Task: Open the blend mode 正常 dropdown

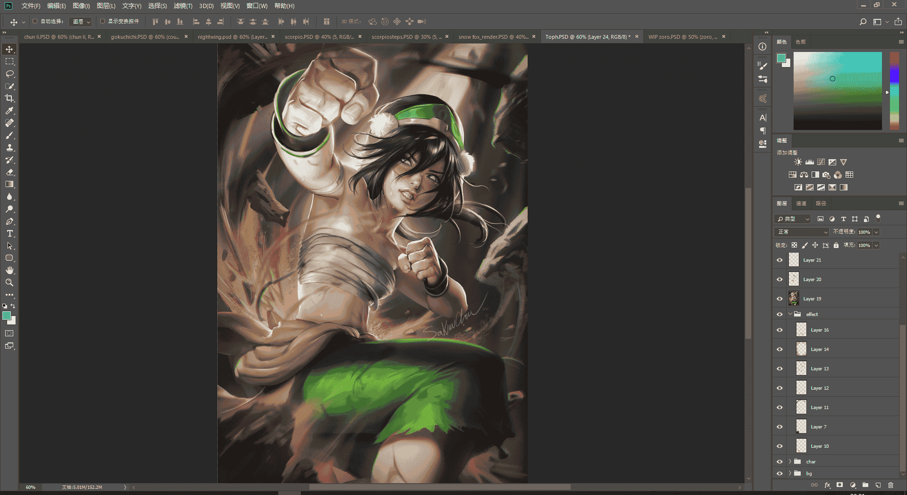Action: point(802,232)
